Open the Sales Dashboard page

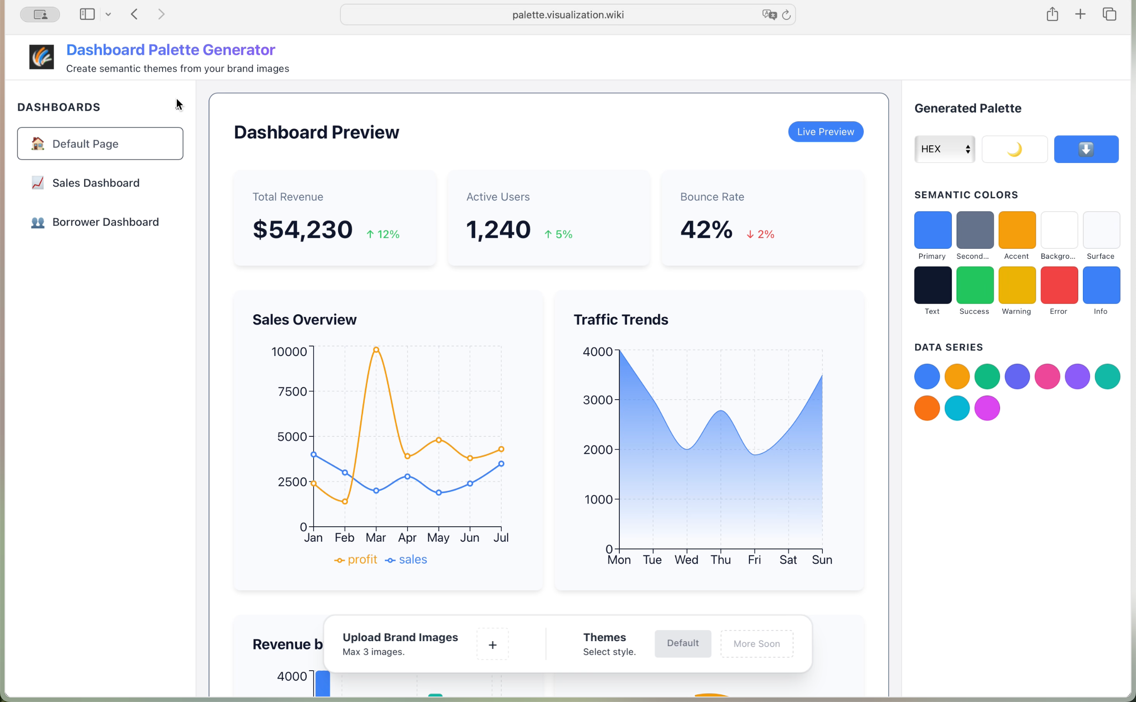(96, 183)
